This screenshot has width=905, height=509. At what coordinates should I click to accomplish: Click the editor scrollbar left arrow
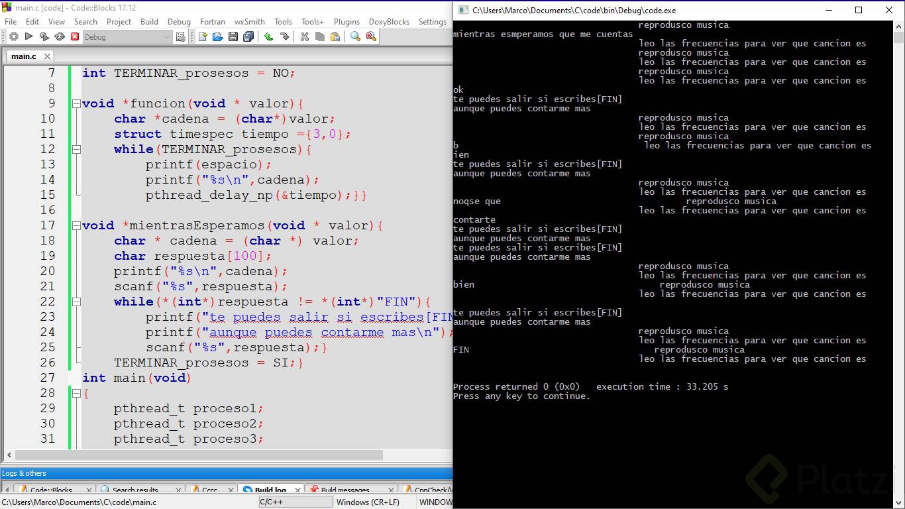point(8,455)
